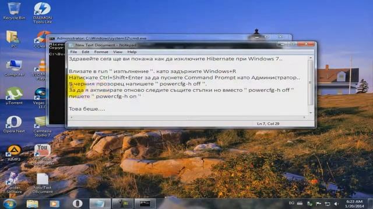
Task: Click "Ln 7, Col 29" in status bar
Action: [x=268, y=124]
